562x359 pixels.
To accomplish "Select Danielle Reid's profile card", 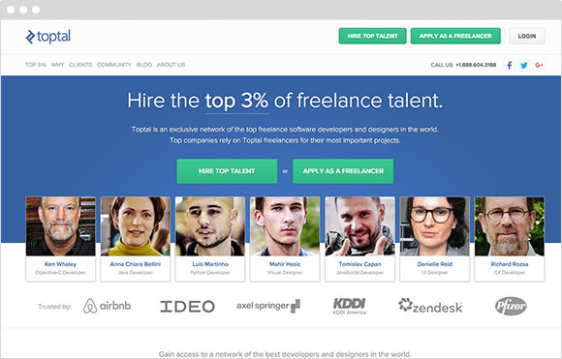I will click(x=434, y=239).
